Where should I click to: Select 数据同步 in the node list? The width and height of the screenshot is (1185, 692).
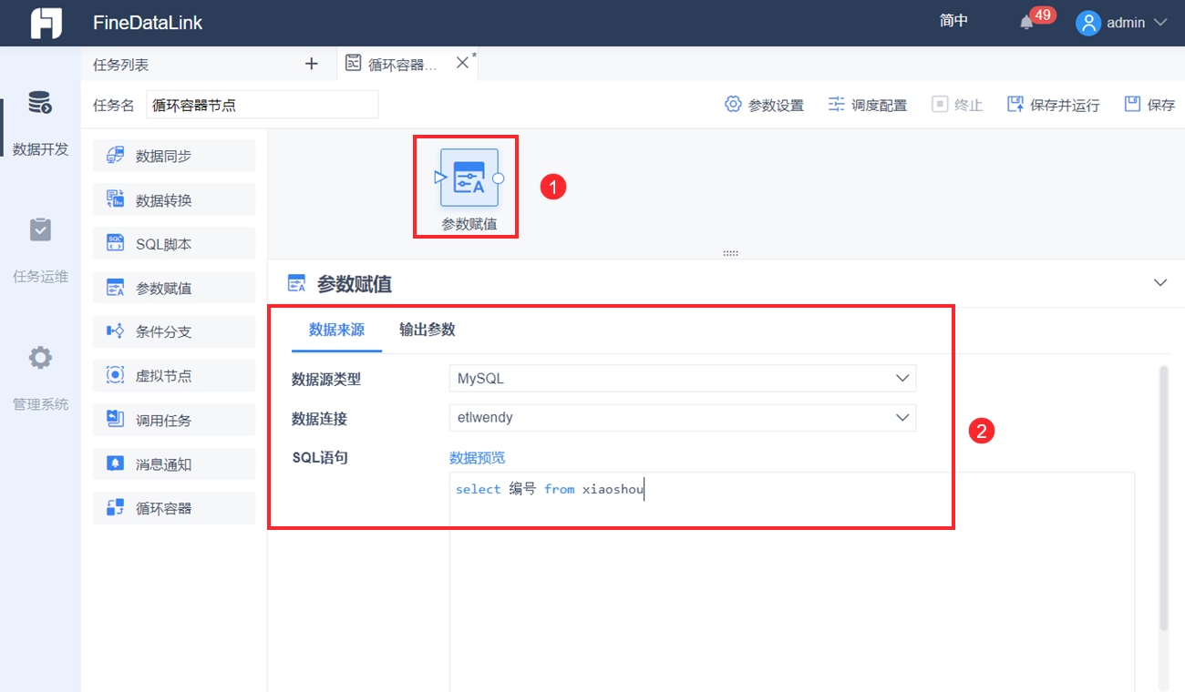[174, 156]
